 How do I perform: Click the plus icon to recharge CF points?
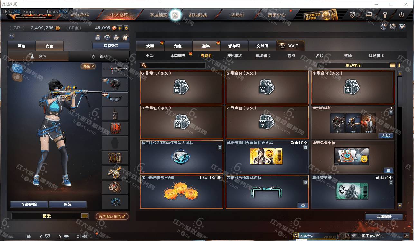120,28
